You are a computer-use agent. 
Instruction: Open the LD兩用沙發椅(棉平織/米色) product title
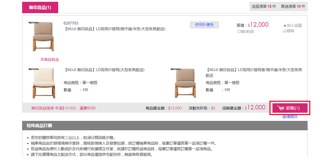tap(114, 29)
